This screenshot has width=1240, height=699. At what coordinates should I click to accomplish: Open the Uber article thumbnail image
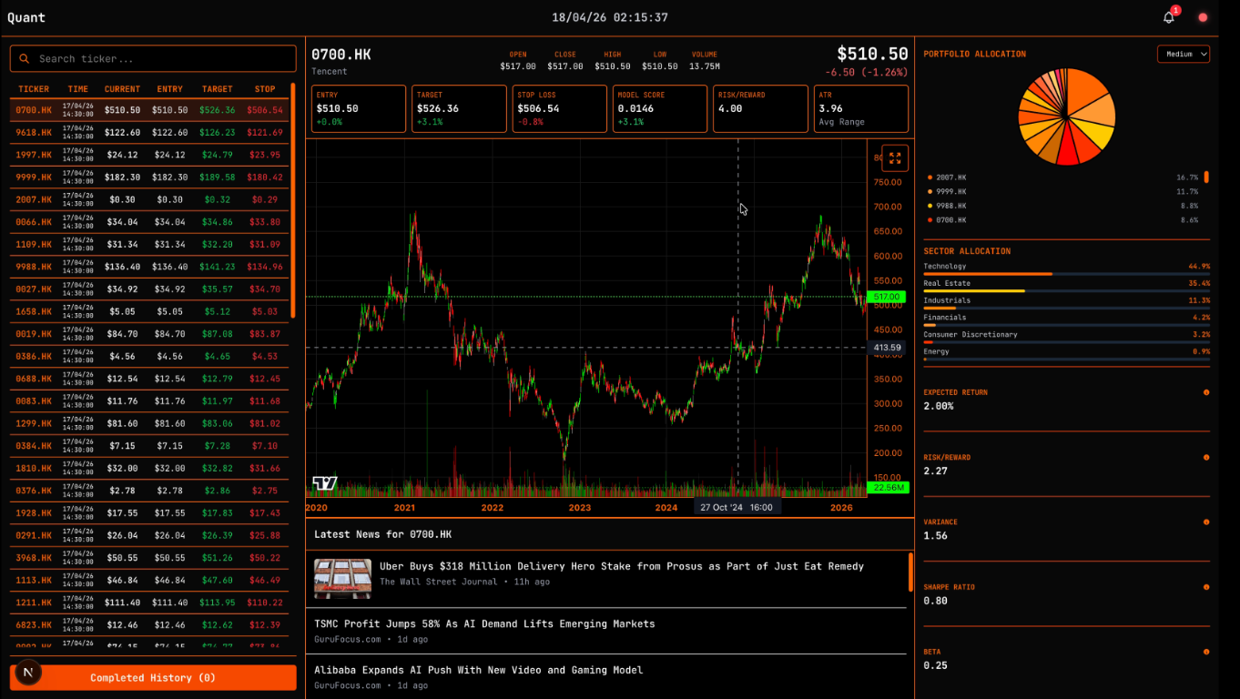342,578
